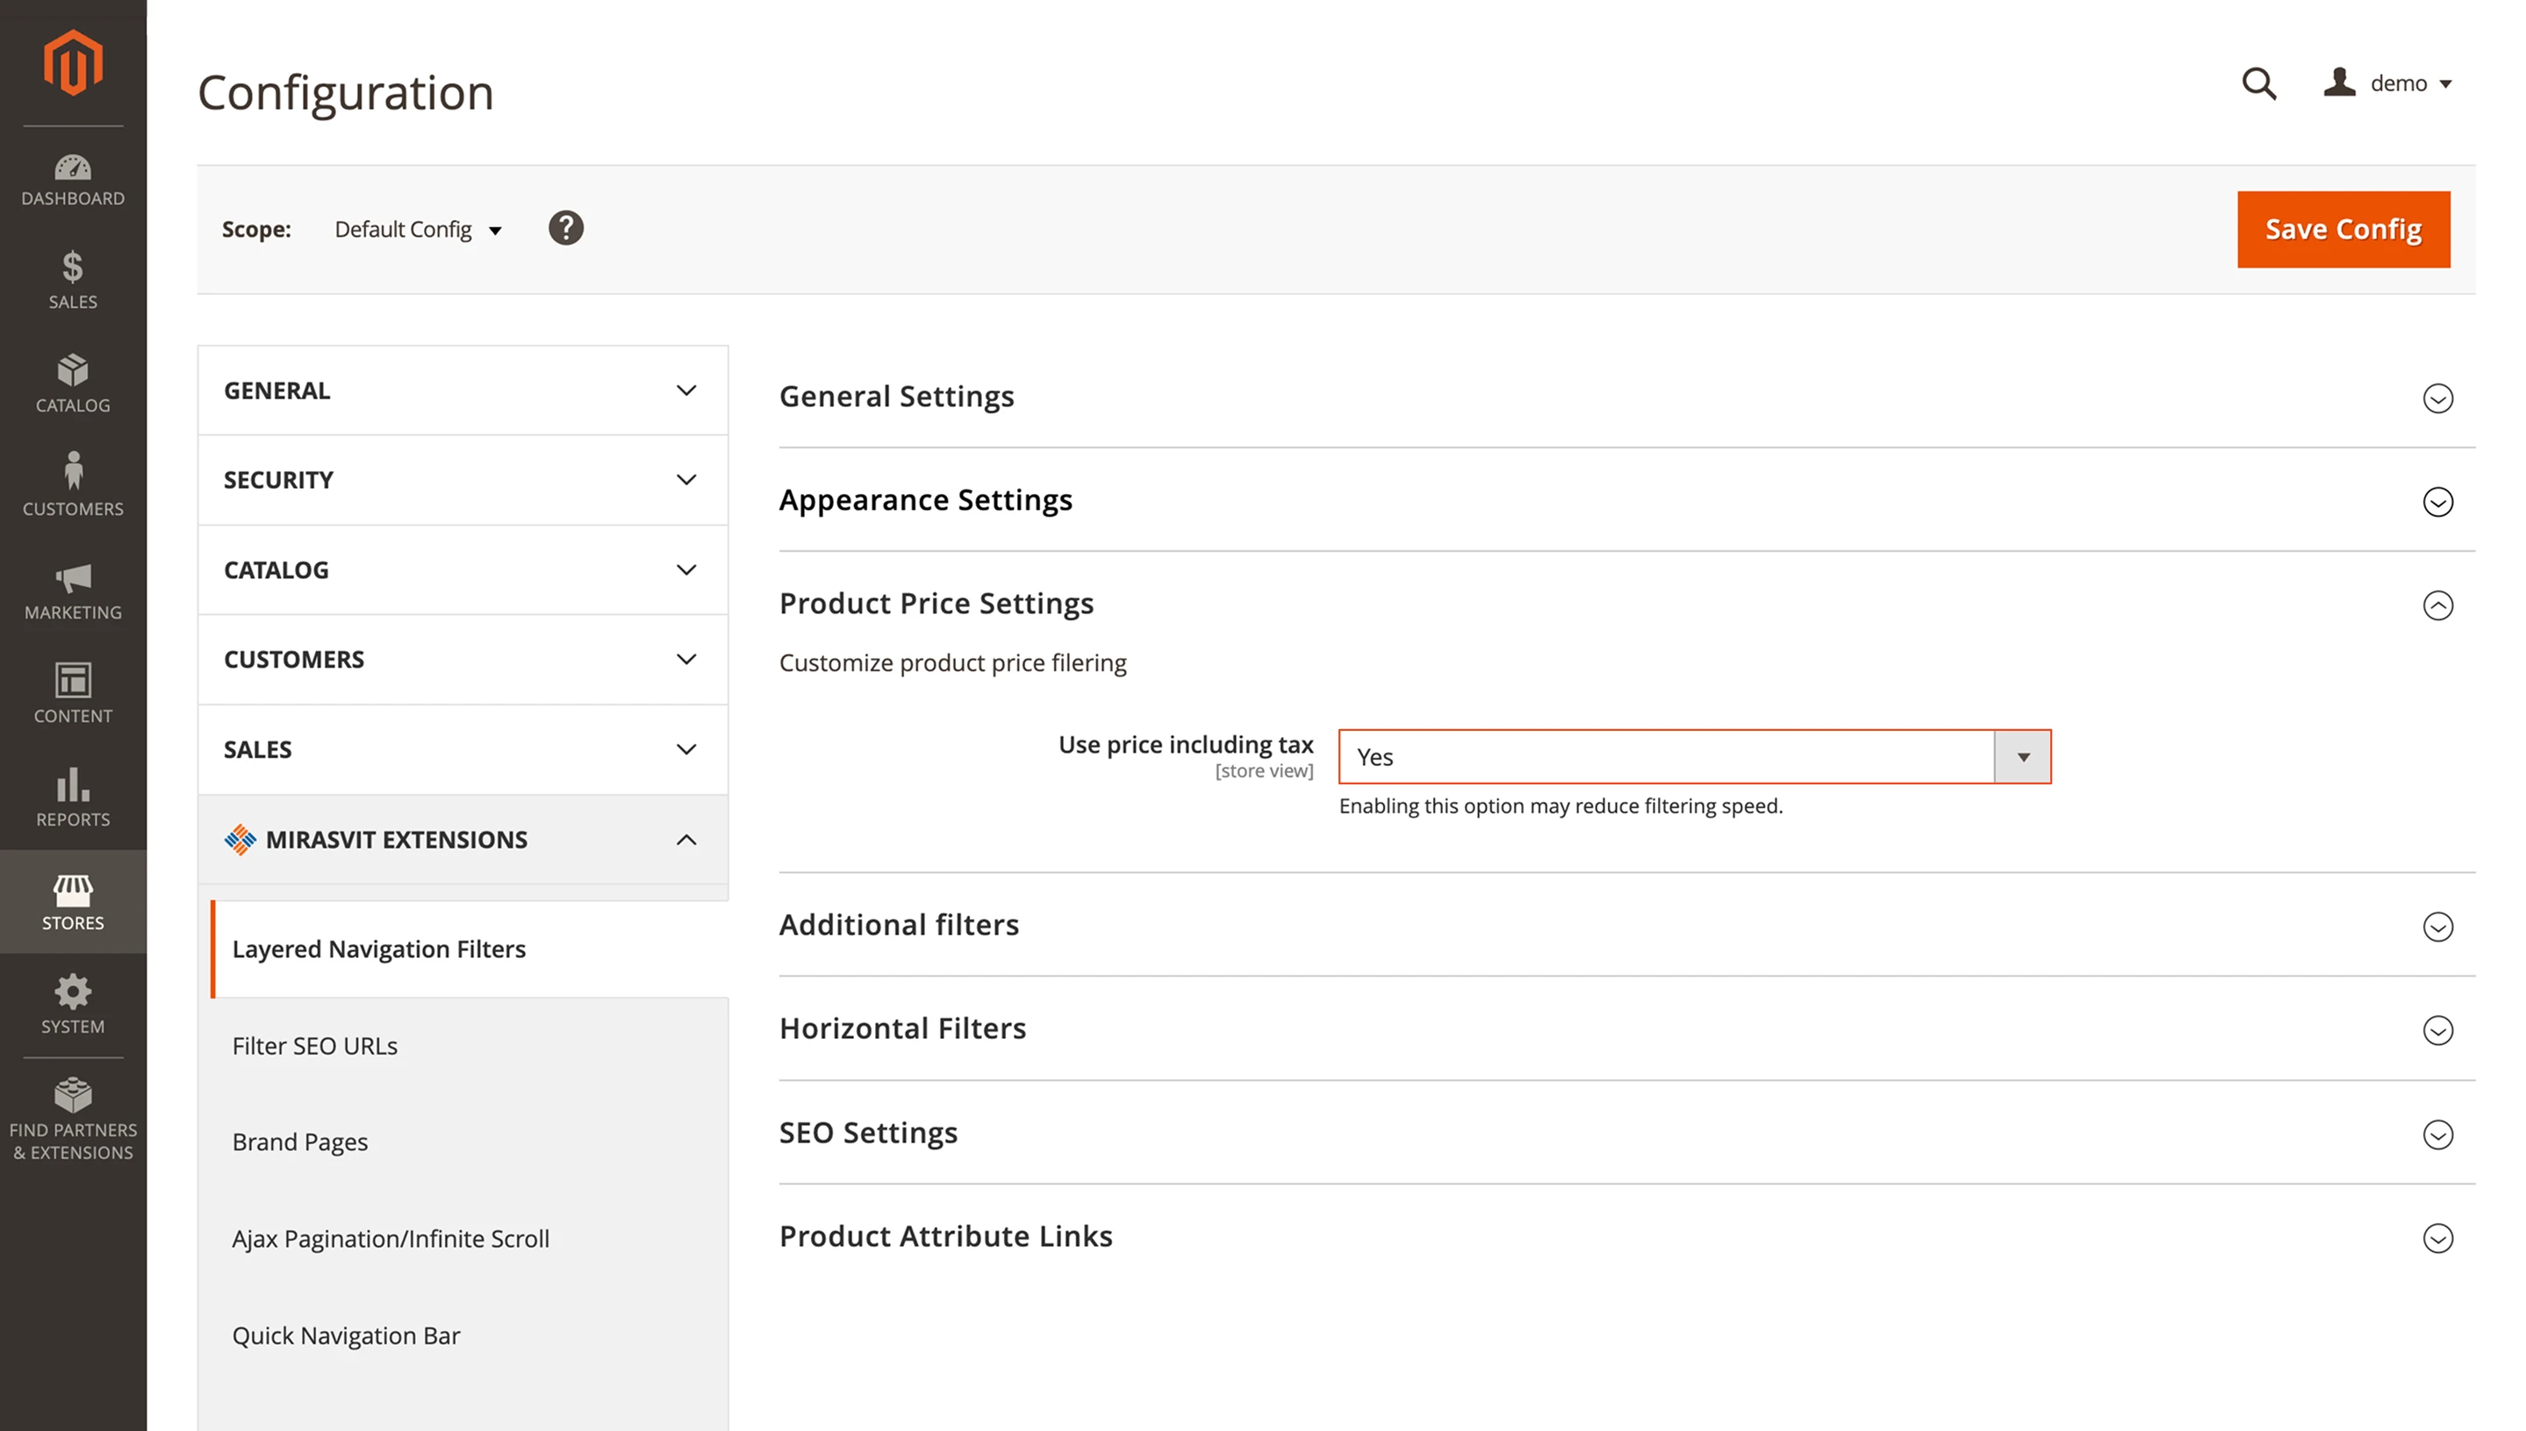Click the Customers sidebar icon
Viewport: 2526px width, 1431px height.
73,485
